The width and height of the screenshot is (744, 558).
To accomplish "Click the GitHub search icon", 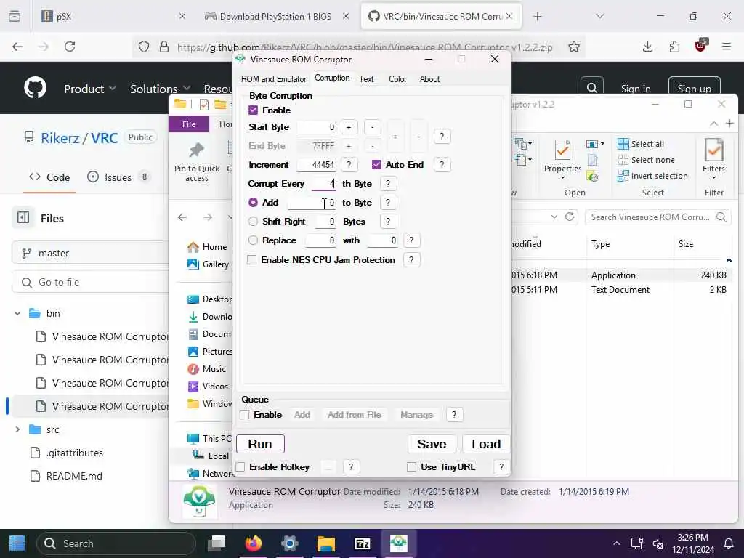I will tap(591, 88).
